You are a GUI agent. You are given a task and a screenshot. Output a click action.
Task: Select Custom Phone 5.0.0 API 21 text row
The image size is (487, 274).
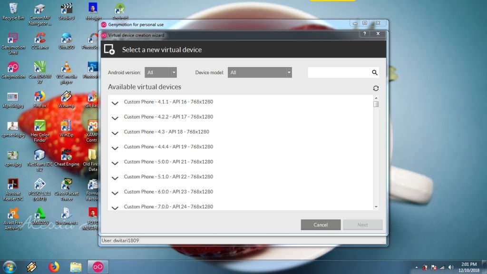tap(168, 162)
